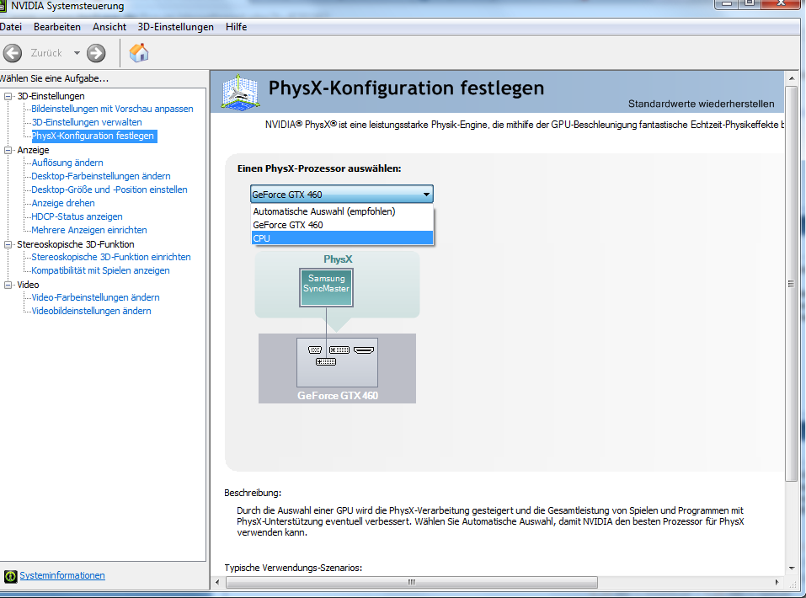Open Video-Farbeinstellungen ändern

point(96,297)
